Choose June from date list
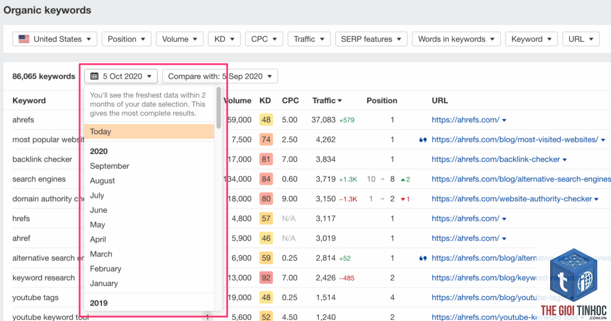Viewport: 611px width, 321px height. click(x=98, y=210)
